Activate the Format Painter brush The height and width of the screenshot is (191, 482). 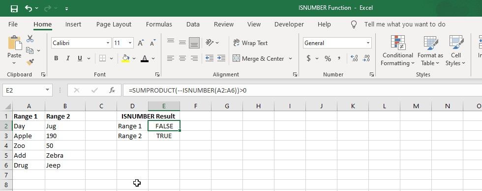pyautogui.click(x=30, y=62)
